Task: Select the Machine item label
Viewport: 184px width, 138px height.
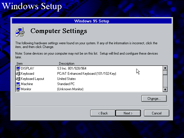Action: click(x=27, y=84)
